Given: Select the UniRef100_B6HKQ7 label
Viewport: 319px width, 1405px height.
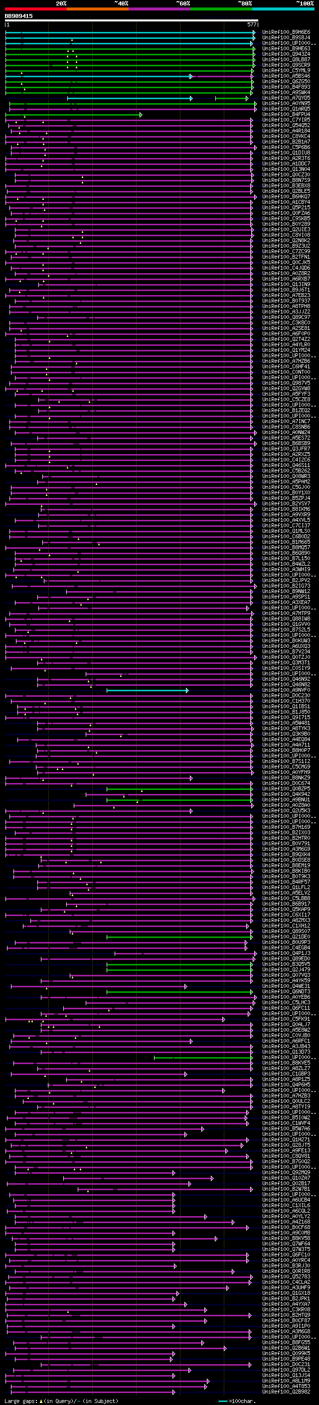Looking at the screenshot, I should coord(286,196).
